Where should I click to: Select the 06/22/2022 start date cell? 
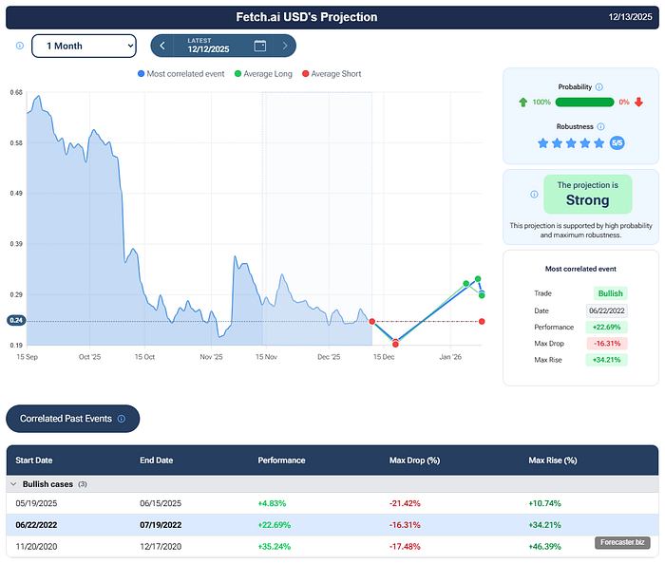point(36,525)
